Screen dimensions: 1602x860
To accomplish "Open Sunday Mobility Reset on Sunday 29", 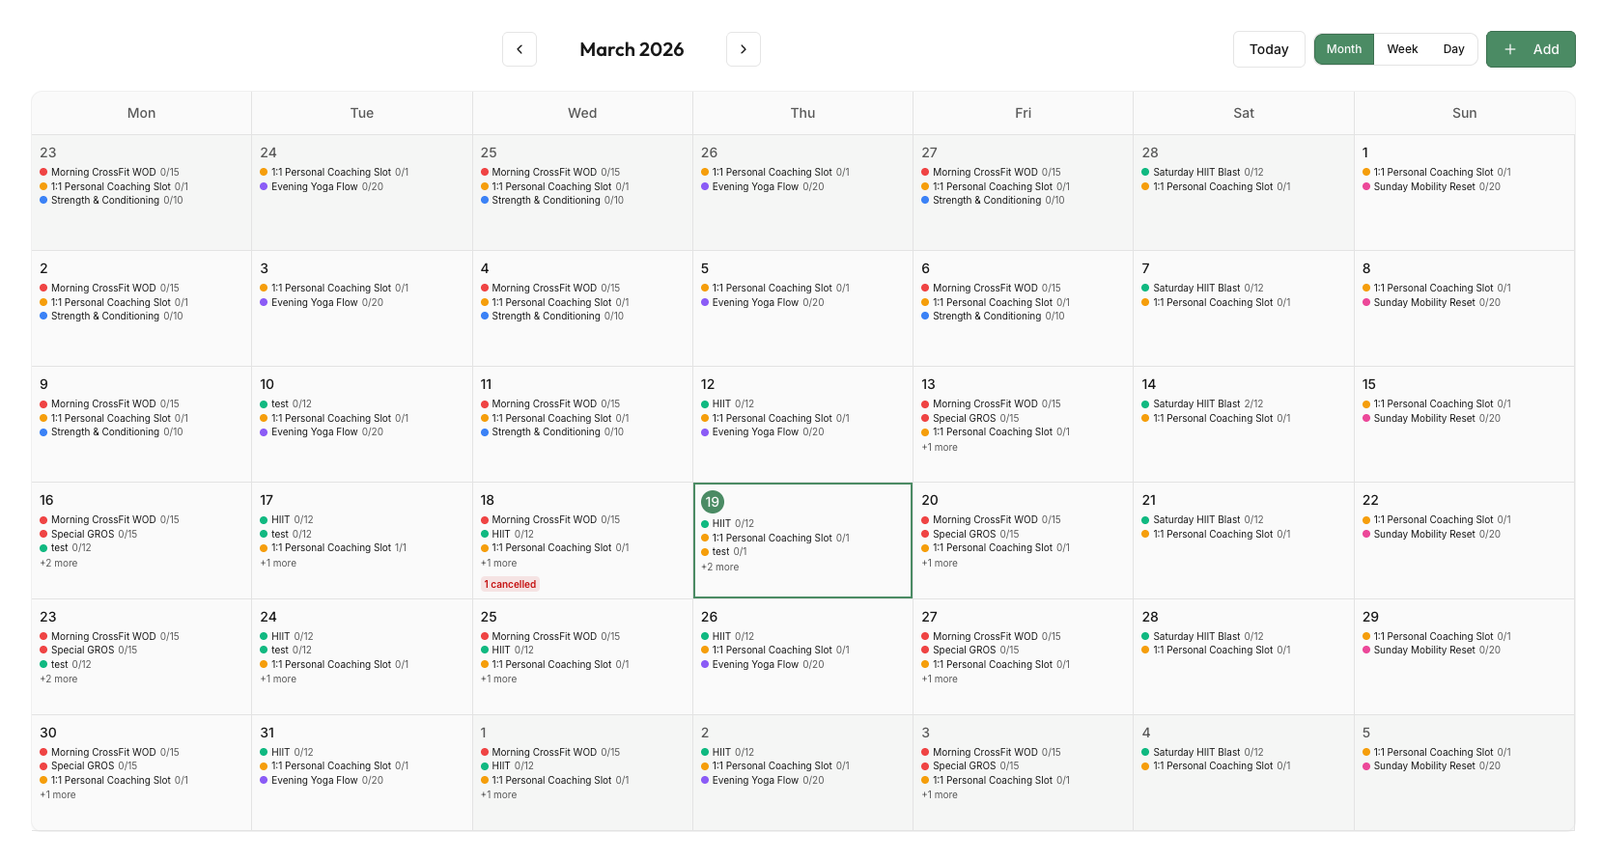I will click(x=1432, y=650).
